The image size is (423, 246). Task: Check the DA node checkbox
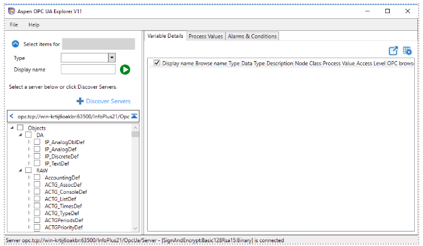pyautogui.click(x=28, y=135)
